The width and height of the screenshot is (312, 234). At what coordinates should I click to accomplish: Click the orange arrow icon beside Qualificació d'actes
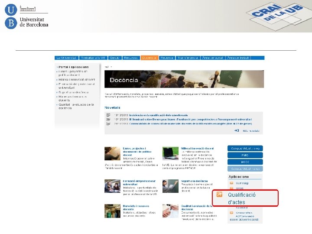(x=219, y=195)
